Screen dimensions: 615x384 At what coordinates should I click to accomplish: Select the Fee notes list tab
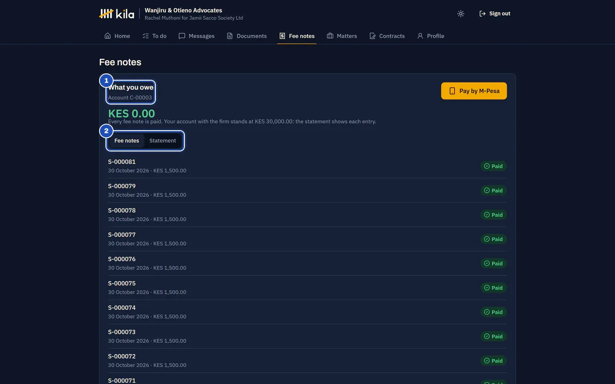127,140
